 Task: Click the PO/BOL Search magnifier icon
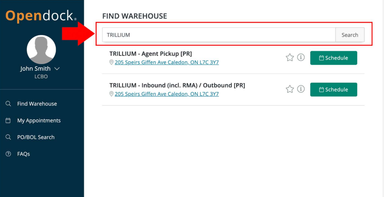8,137
